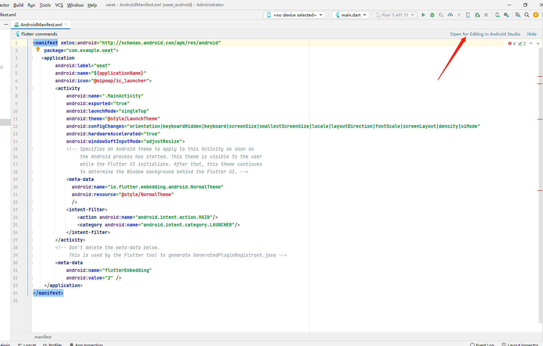Click line number 12 in the gutter
Viewport: 543px width, 346px height.
15,126
